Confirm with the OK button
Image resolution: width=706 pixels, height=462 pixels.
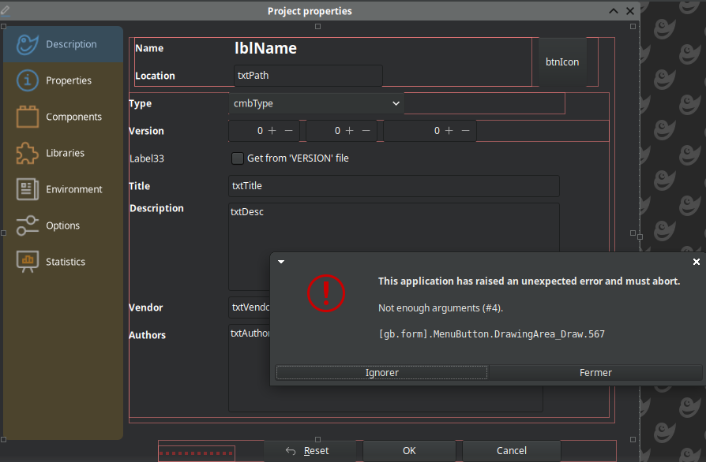(409, 451)
